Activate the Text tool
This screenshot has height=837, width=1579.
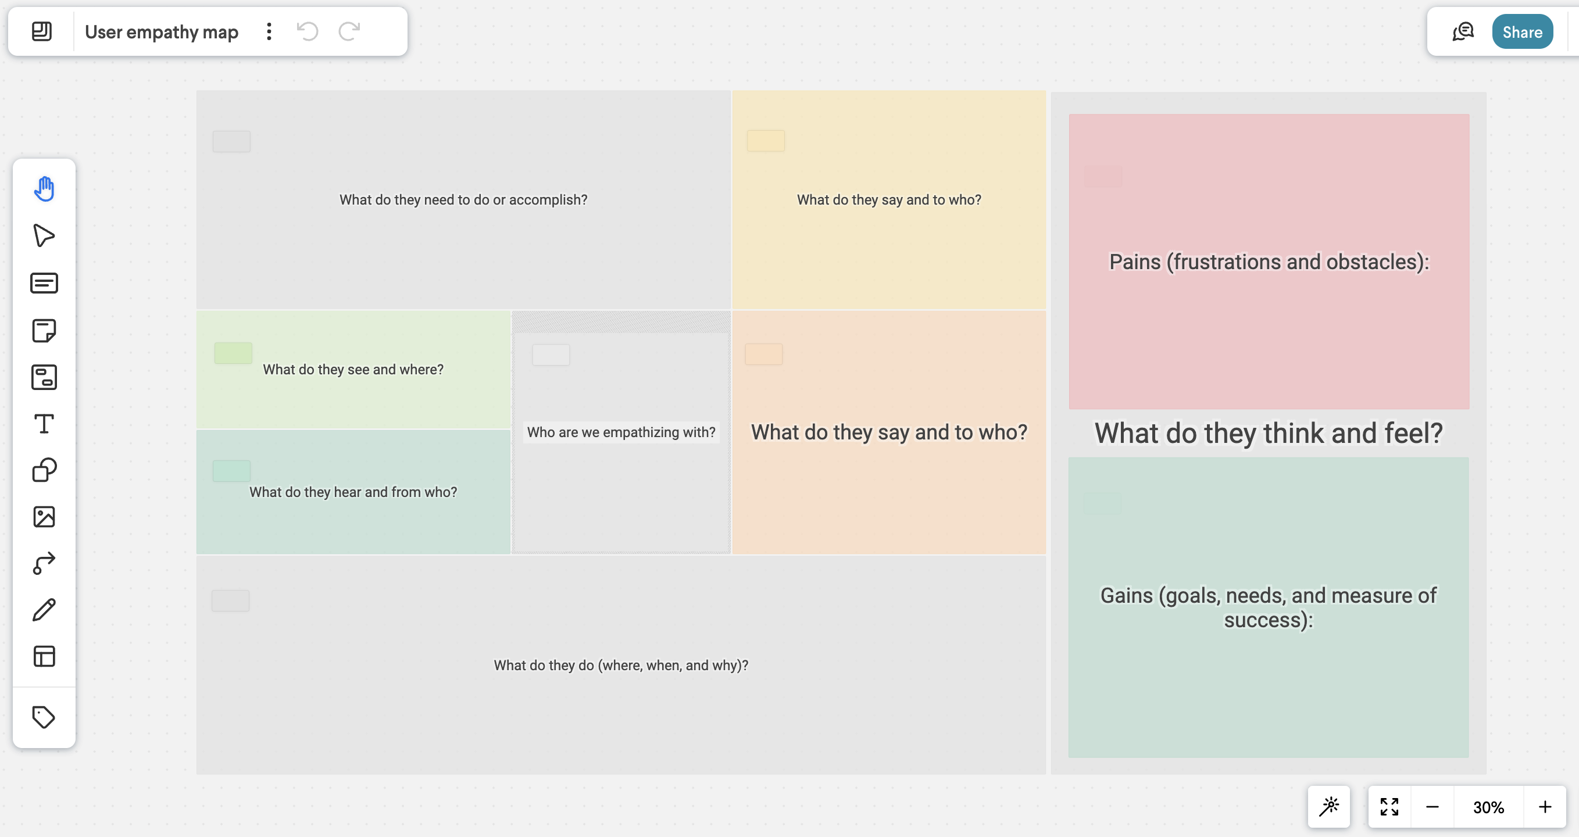click(44, 424)
